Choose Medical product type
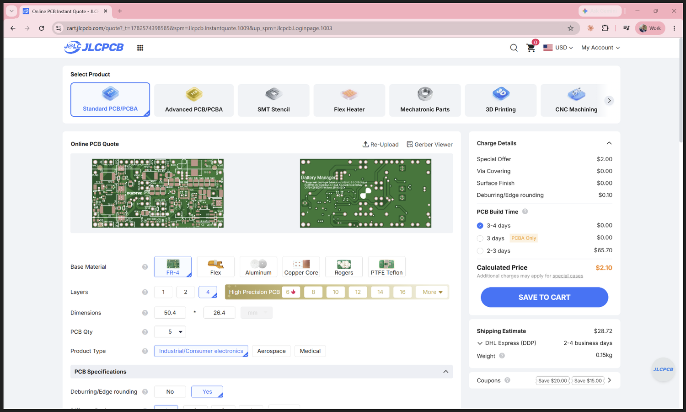This screenshot has height=412, width=686. tap(310, 351)
